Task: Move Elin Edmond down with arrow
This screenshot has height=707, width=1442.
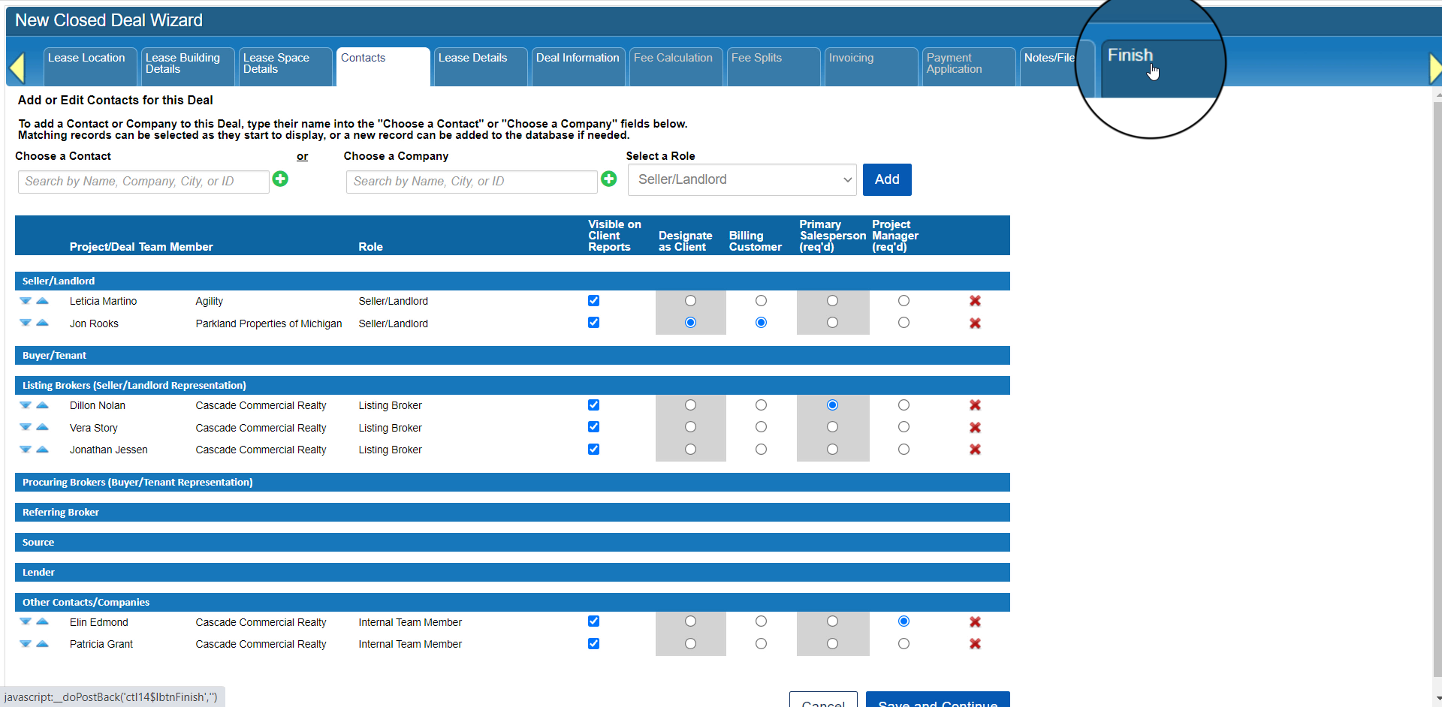Action: (26, 621)
